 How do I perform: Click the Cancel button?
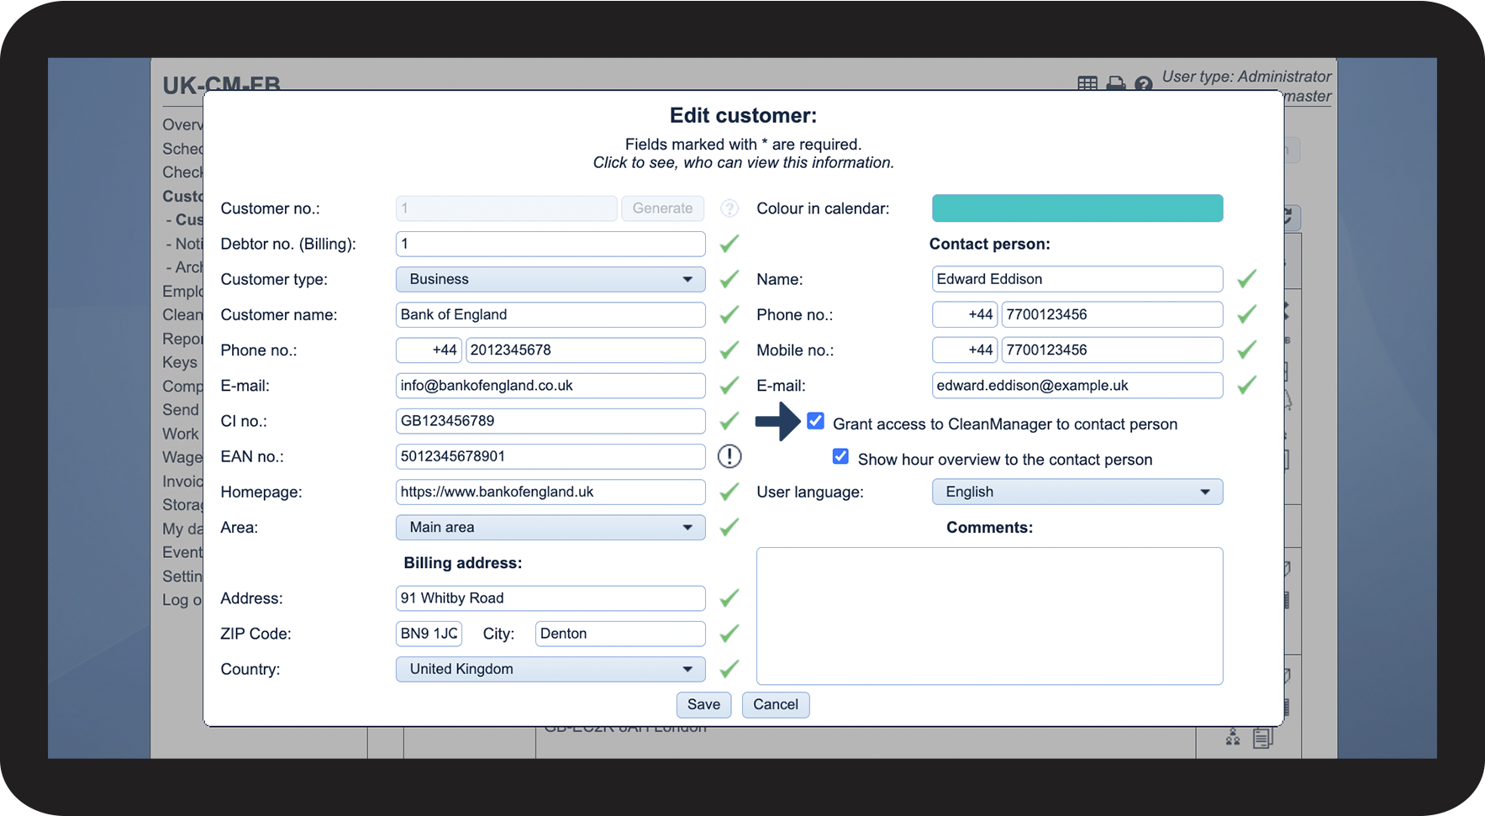pyautogui.click(x=775, y=704)
